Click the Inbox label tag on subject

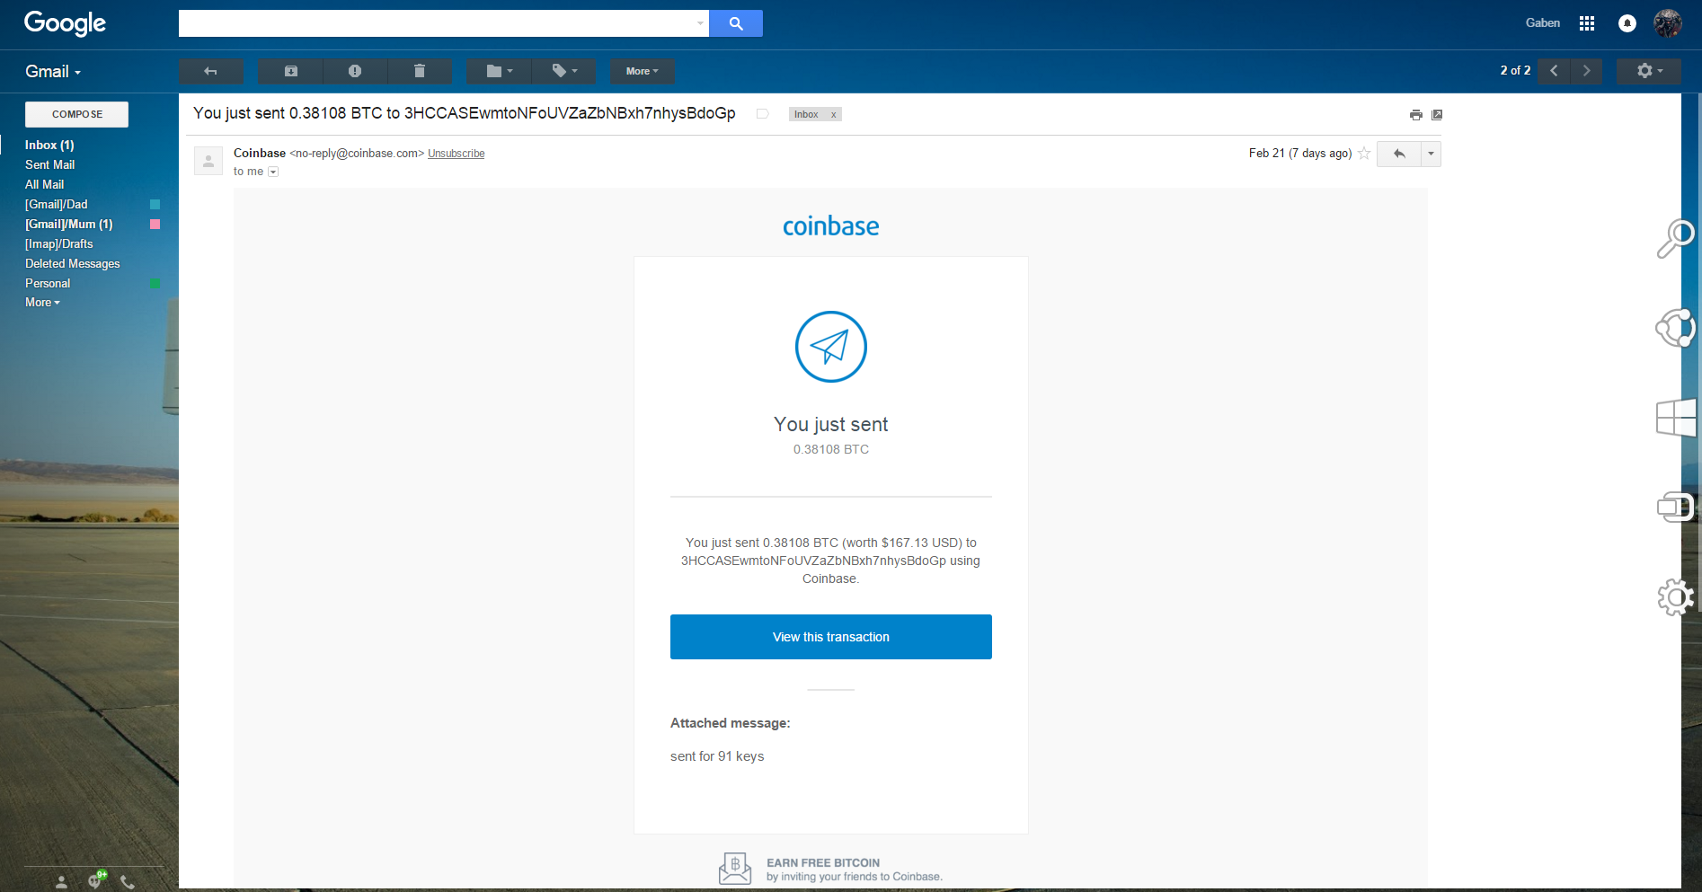[806, 115]
